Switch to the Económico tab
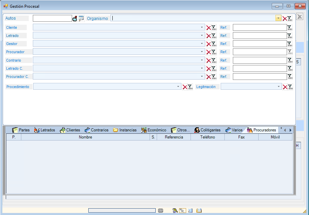 [154, 130]
